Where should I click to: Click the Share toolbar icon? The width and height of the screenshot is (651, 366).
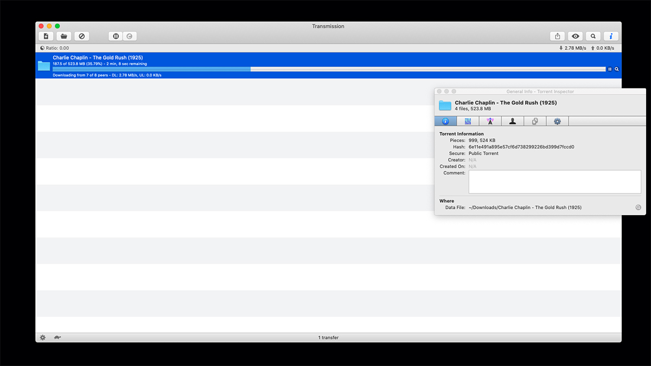click(558, 36)
